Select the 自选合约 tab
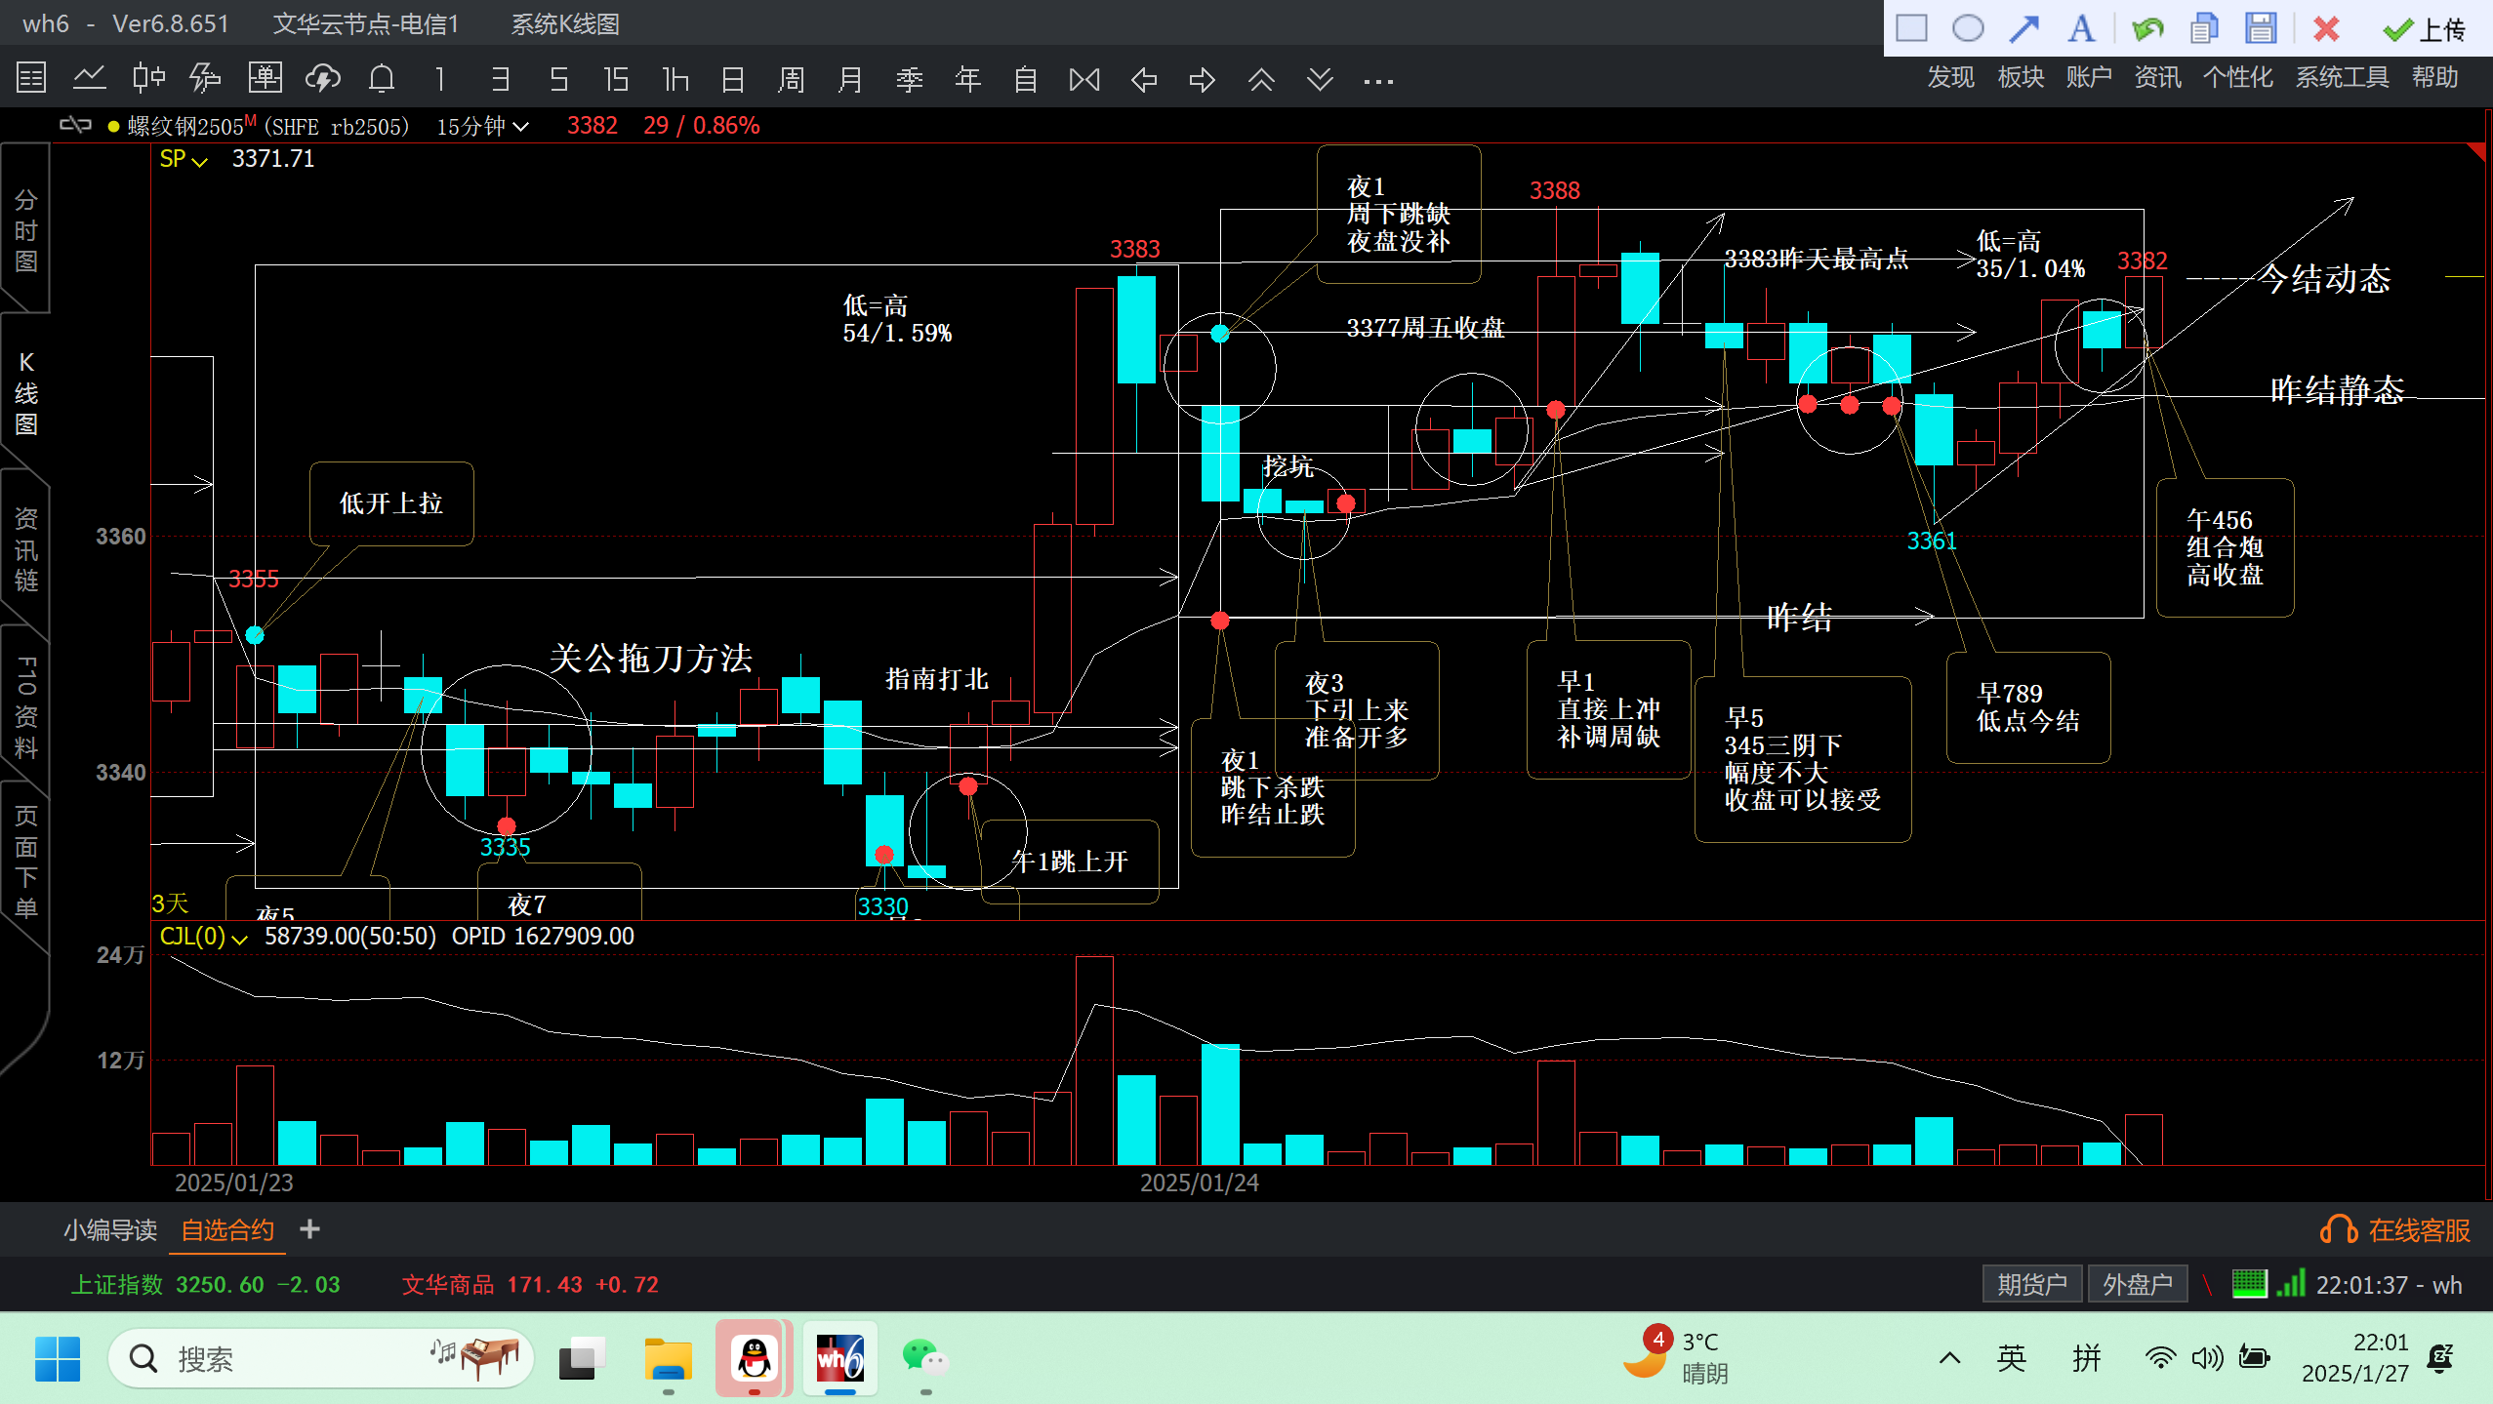 (x=227, y=1230)
